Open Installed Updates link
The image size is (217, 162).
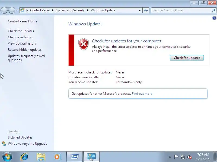(x=20, y=137)
